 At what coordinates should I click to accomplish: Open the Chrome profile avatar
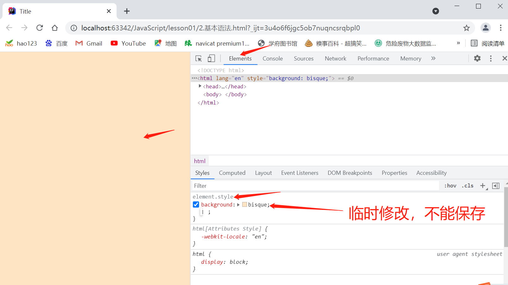tap(486, 28)
